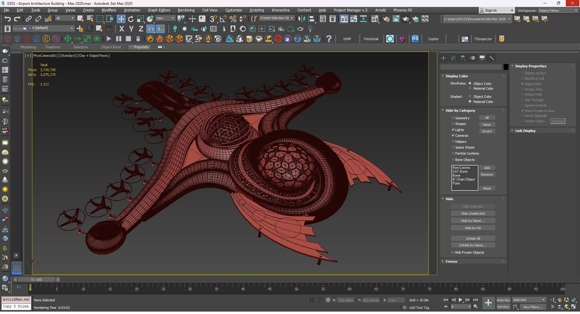Click the black object color swatch
This screenshot has height=314, width=580.
(x=506, y=67)
